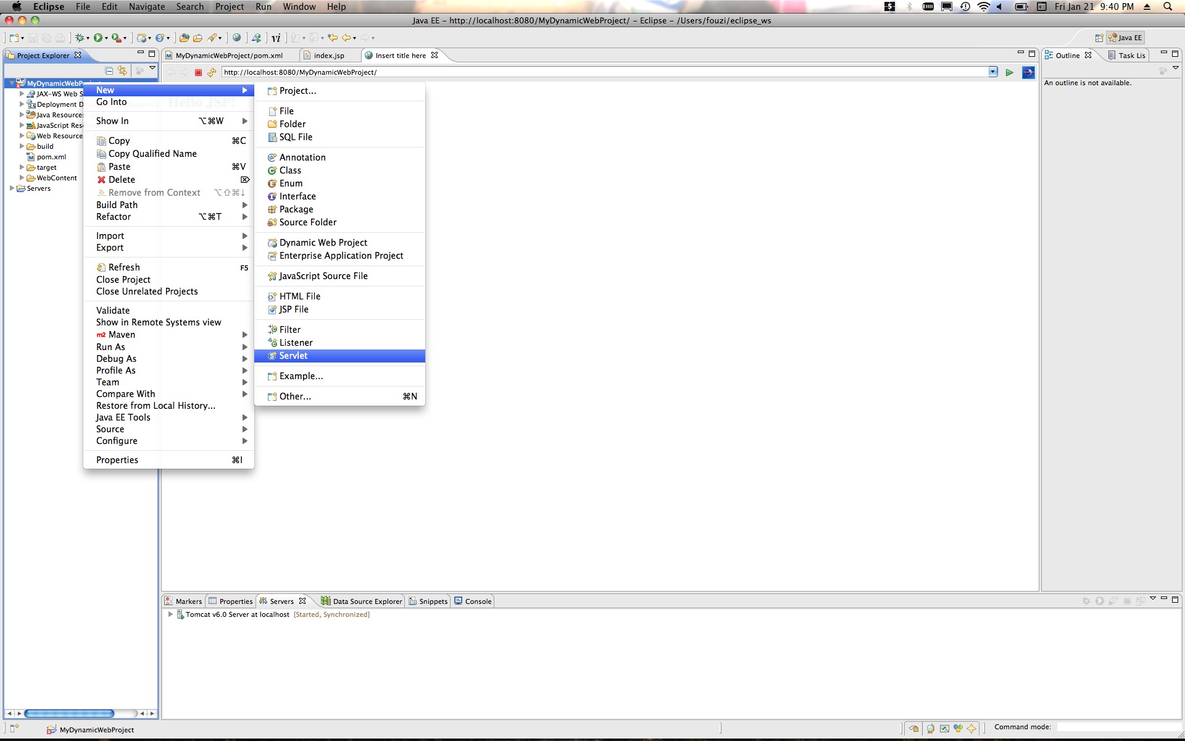Click the New Servlet toolbar icon

click(159, 38)
